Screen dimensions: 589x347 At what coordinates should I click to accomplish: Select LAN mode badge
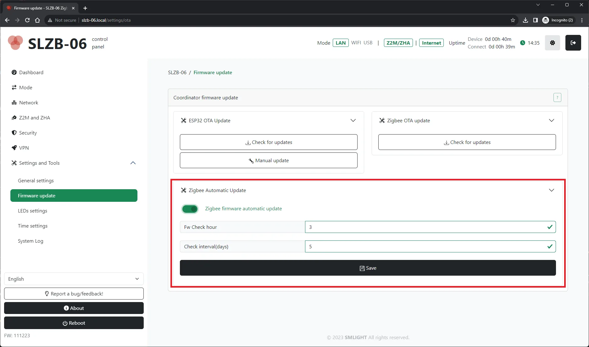[x=340, y=43]
